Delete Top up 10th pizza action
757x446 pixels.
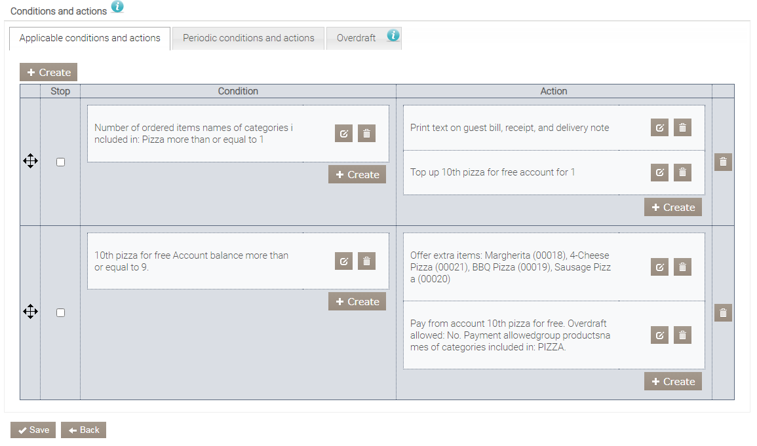682,172
